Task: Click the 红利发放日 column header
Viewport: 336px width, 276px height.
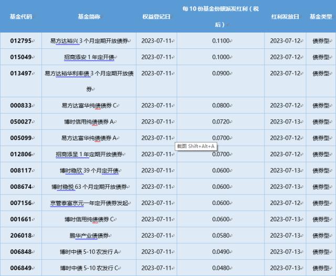Action: tap(285, 16)
